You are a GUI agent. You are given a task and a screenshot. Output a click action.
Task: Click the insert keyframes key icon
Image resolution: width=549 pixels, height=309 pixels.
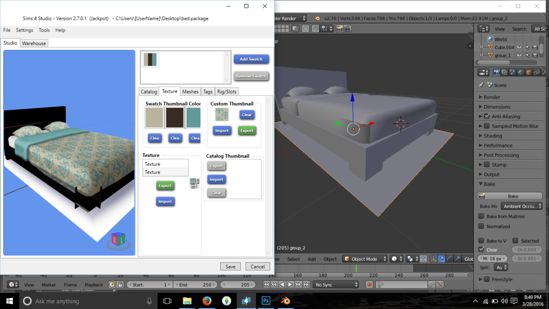click(432, 285)
